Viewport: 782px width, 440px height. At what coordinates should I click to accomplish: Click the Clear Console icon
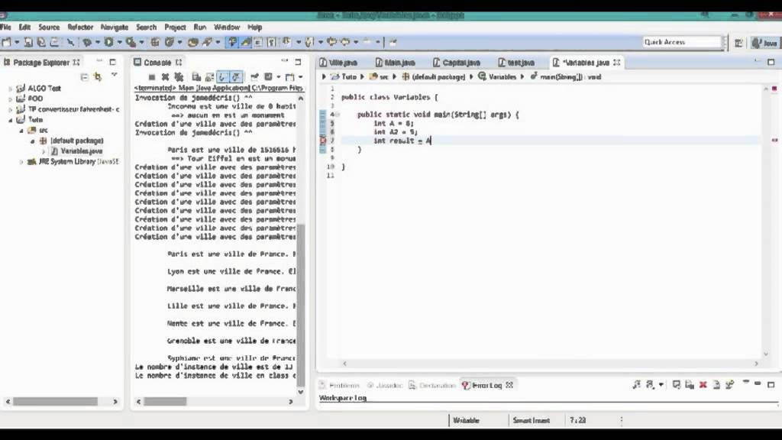point(196,77)
